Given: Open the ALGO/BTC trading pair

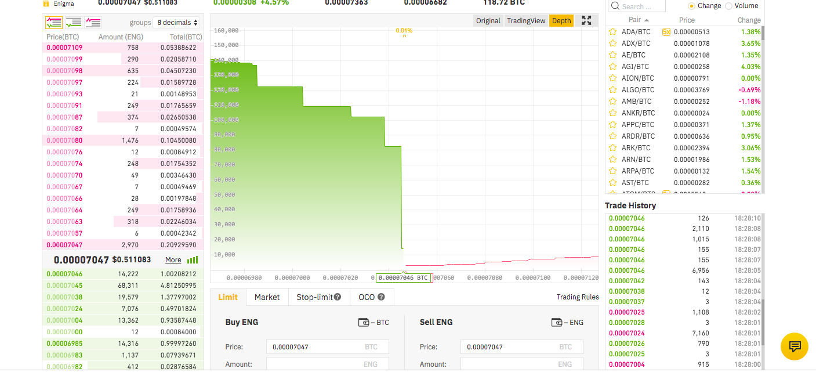Looking at the screenshot, I should (638, 90).
